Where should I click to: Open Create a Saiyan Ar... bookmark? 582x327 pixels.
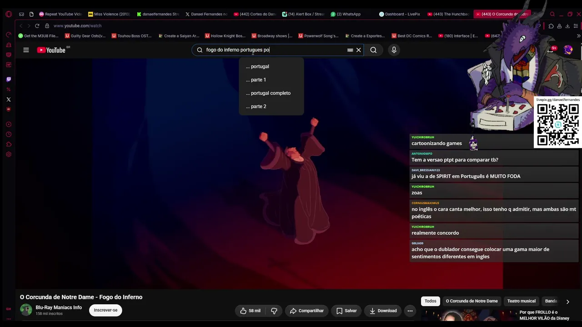(x=178, y=36)
